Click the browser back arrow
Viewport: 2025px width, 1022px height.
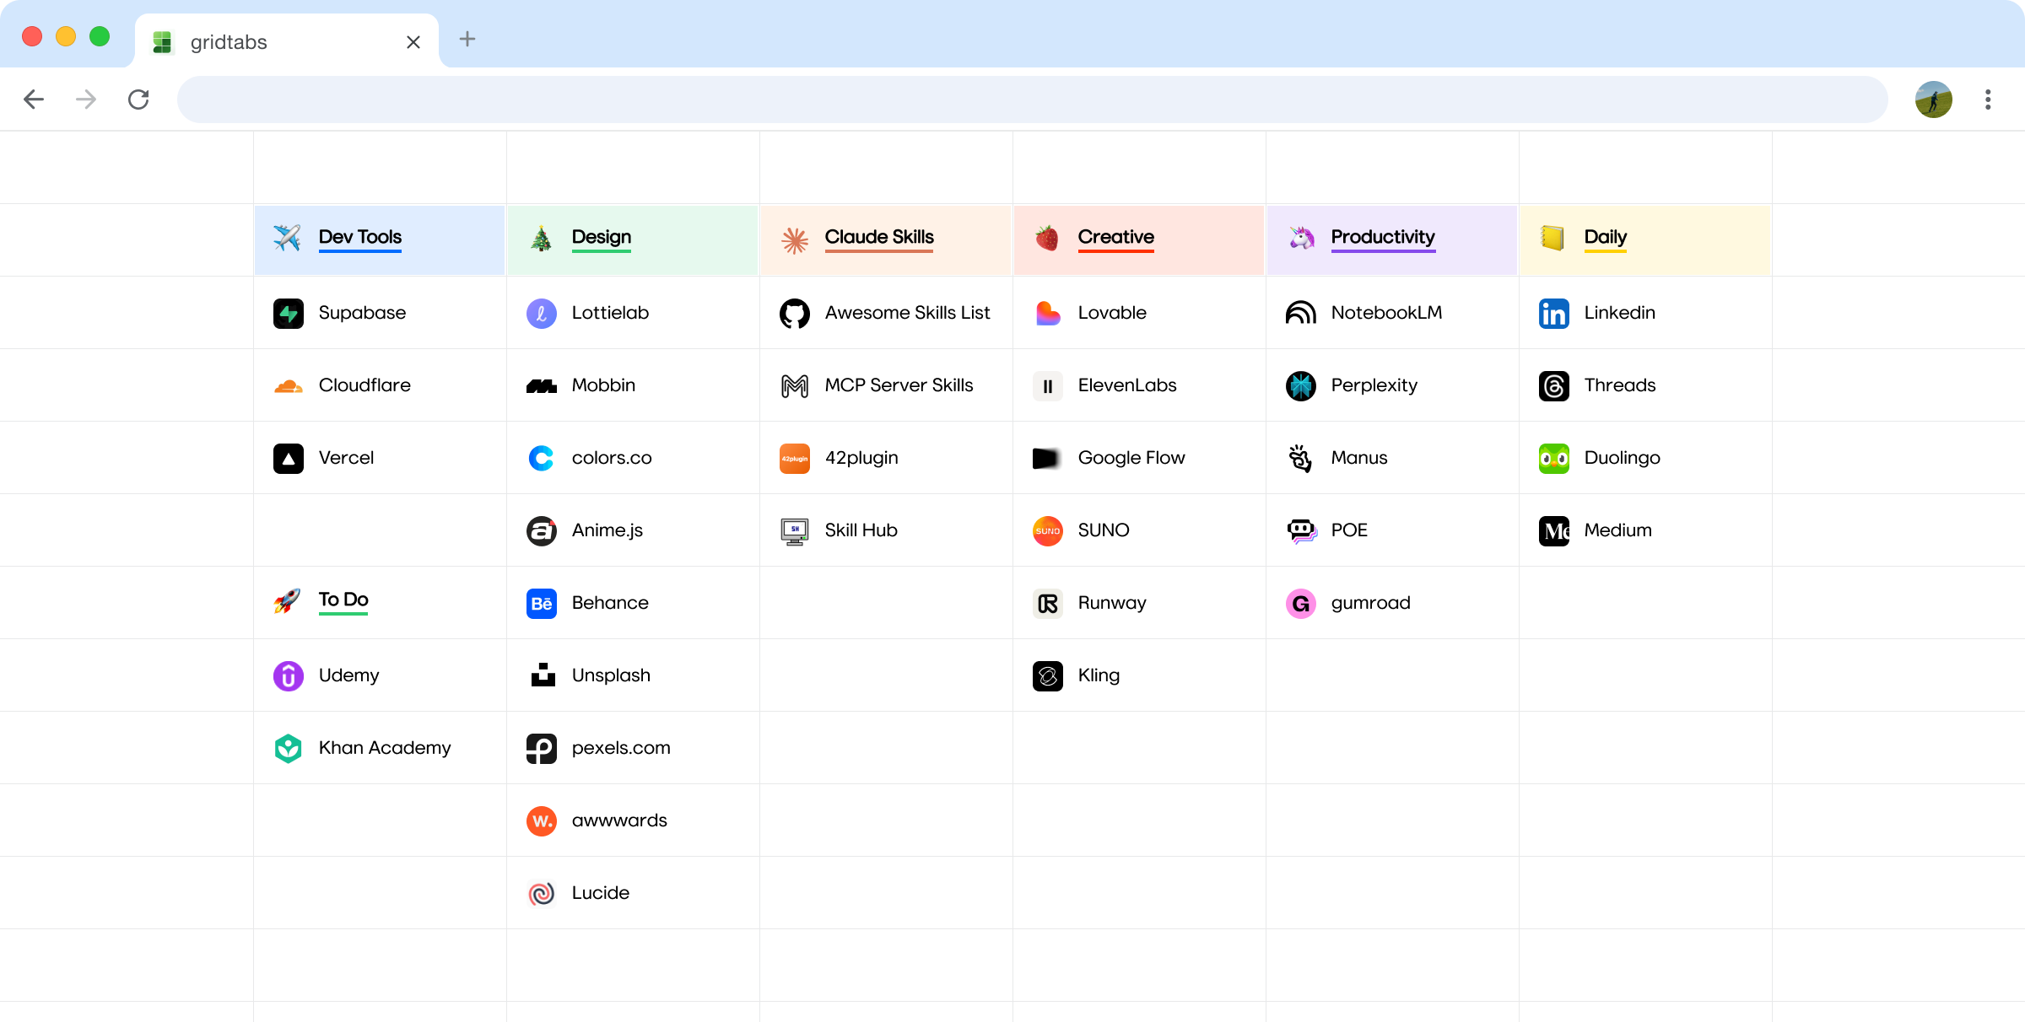pyautogui.click(x=34, y=100)
